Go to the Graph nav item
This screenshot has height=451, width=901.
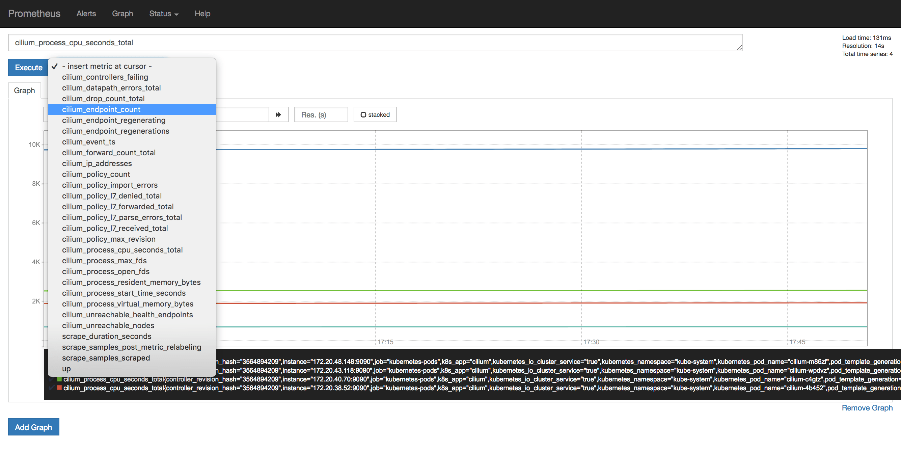point(122,14)
